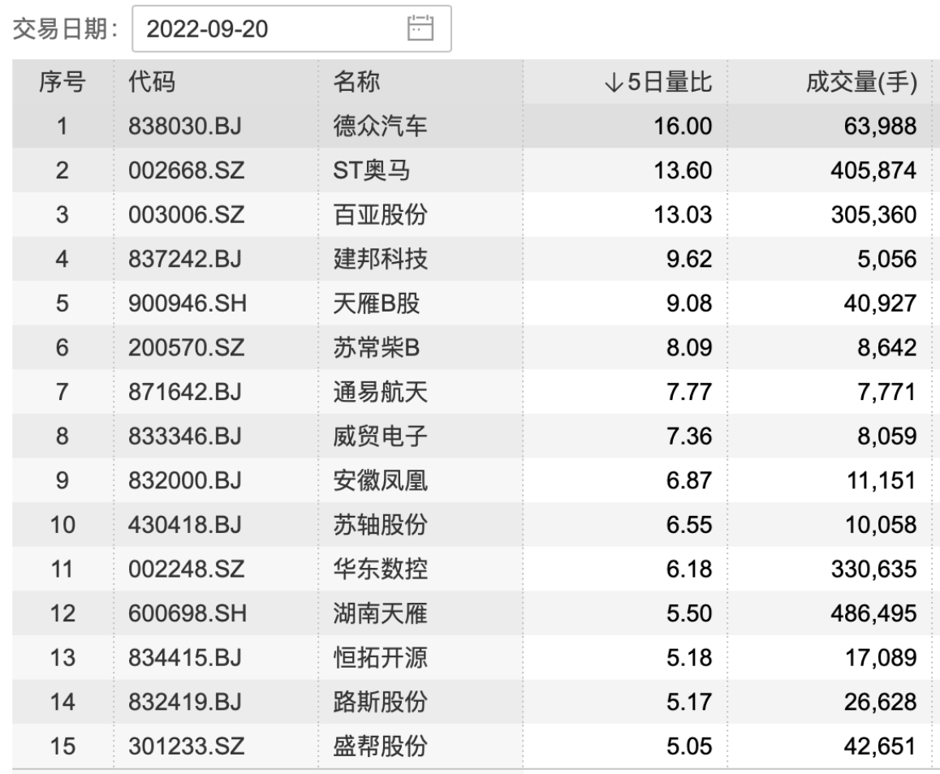940x774 pixels.
Task: Click trading volume value 330,635
Action: [x=874, y=569]
